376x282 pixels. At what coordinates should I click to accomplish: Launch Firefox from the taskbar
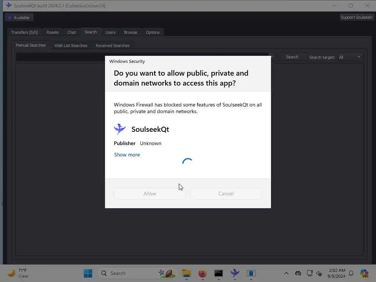click(202, 273)
